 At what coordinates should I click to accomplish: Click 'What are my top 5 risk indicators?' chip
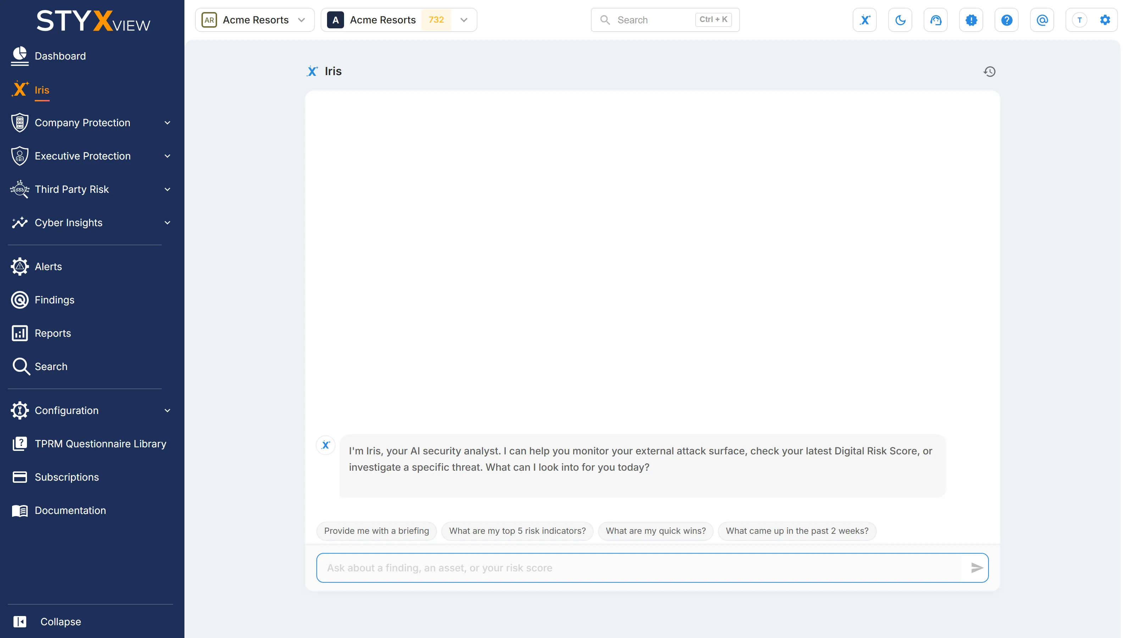tap(517, 531)
